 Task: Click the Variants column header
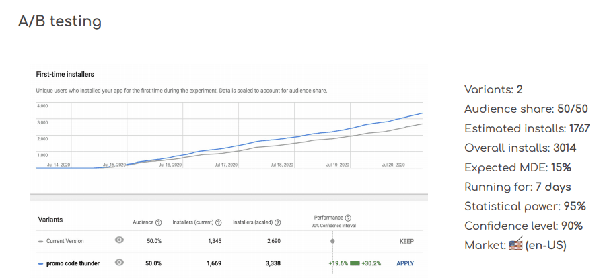[x=51, y=220]
